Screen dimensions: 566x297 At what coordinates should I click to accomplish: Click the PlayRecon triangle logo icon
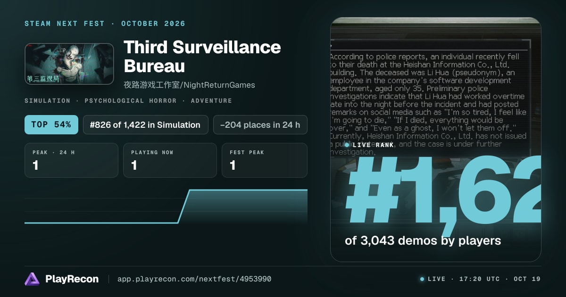click(x=32, y=279)
